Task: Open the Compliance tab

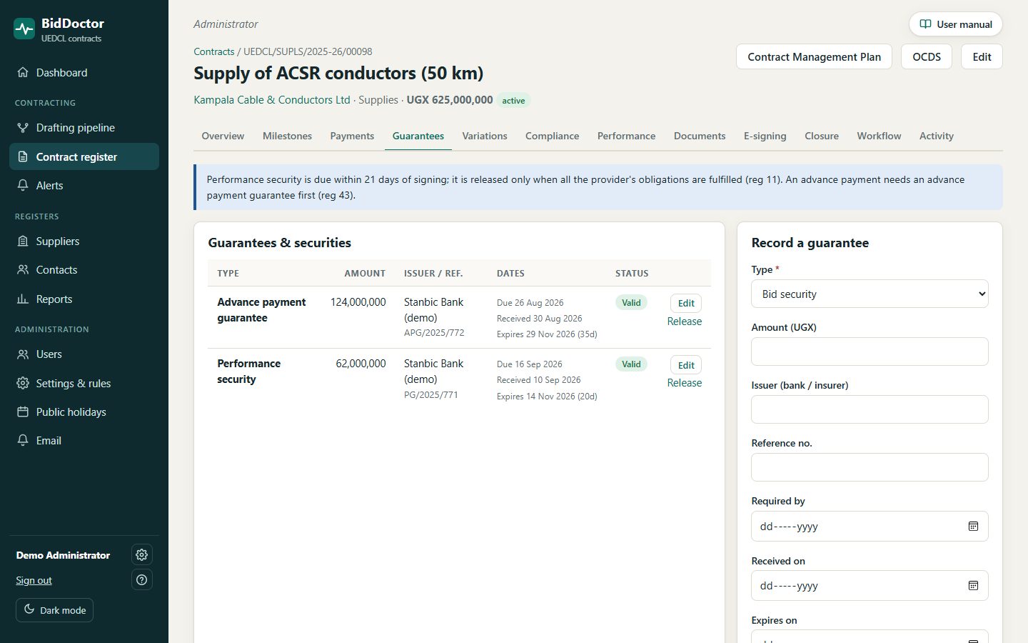Action: click(553, 136)
